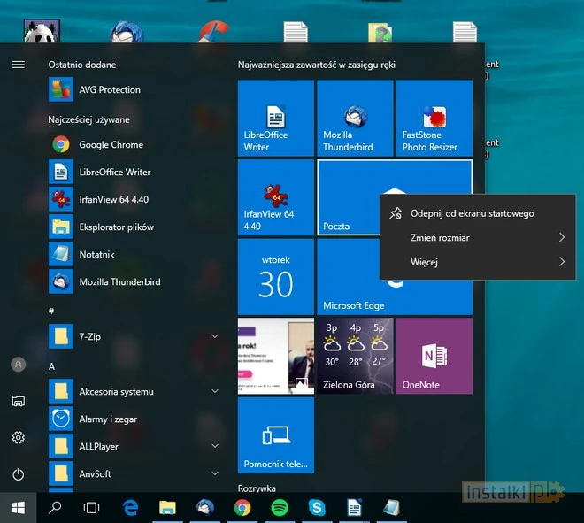Open Settings gear in Start sidebar
Viewport: 584px width, 523px height.
[x=18, y=437]
